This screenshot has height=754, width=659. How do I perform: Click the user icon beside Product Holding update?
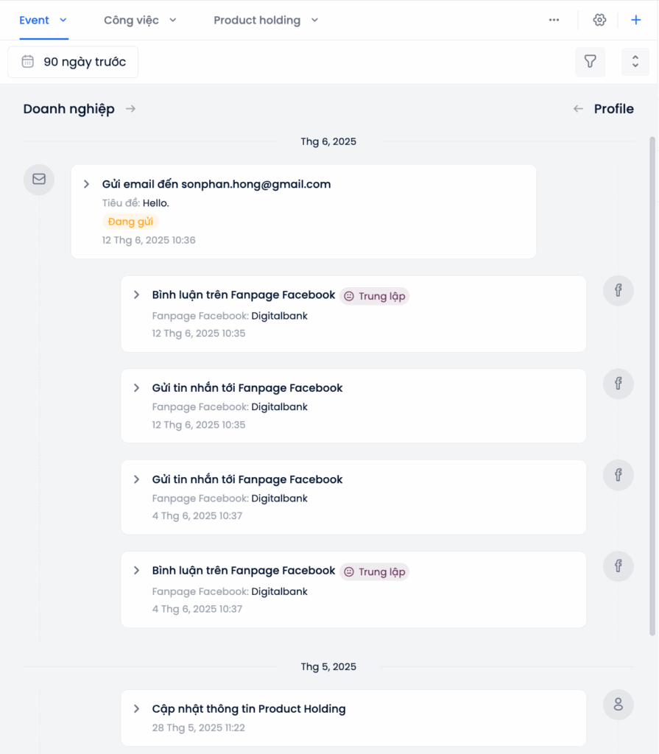(x=618, y=705)
